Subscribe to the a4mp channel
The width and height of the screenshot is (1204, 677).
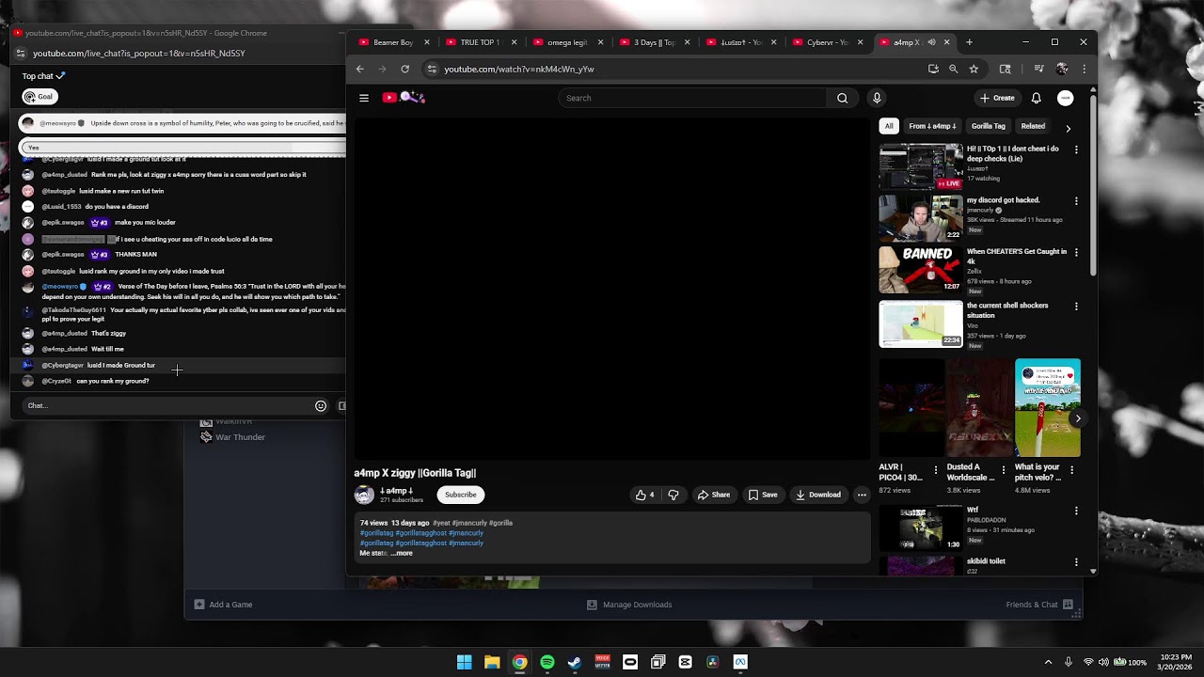[x=461, y=495]
